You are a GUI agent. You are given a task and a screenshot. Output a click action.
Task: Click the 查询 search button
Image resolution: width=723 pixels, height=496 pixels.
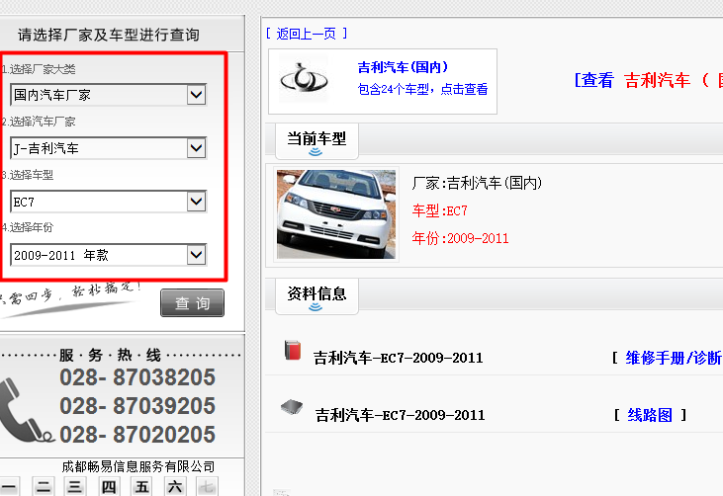pyautogui.click(x=192, y=303)
